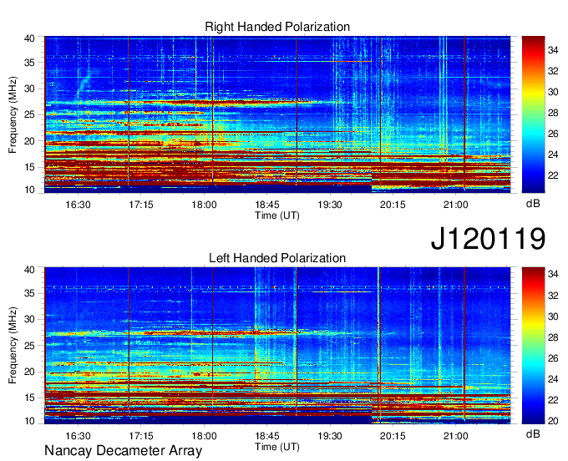Click the 26 value on the top color bar
Screen dimensions: 568x461
[553, 134]
